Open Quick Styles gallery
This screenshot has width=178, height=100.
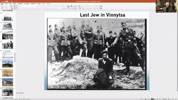click(83, 7)
